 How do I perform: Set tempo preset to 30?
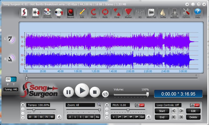tap(35, 117)
